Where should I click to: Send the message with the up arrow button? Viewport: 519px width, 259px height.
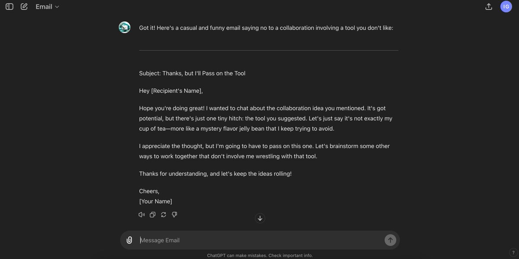pyautogui.click(x=390, y=240)
